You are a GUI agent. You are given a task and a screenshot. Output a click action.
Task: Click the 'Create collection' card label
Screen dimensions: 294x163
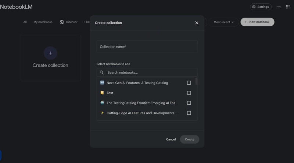(50, 65)
